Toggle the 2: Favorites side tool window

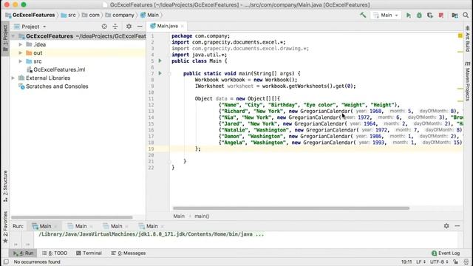click(x=5, y=227)
